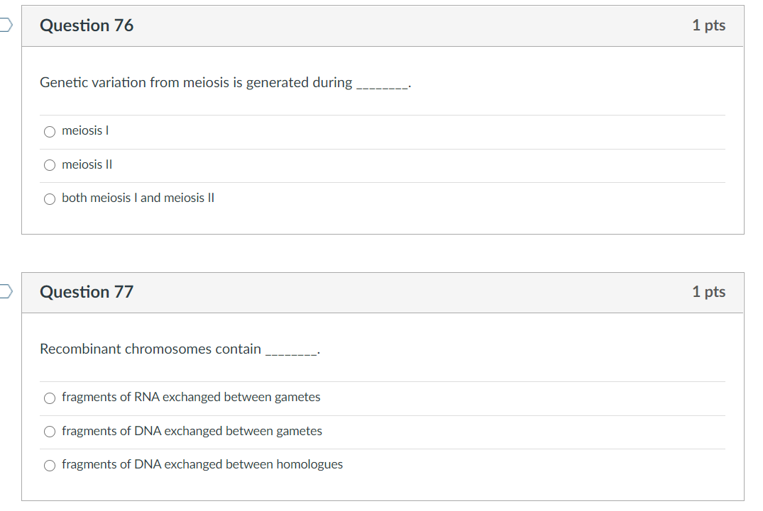Select the meiosis I answer
This screenshot has width=763, height=511.
(x=49, y=131)
